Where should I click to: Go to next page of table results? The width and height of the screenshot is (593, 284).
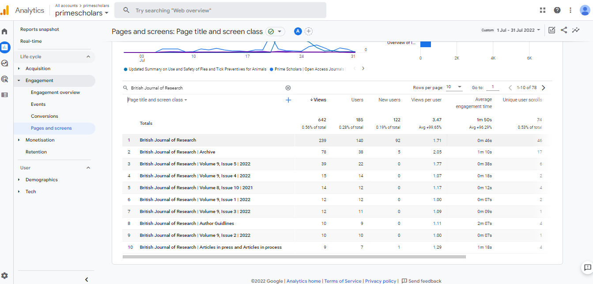click(x=543, y=87)
